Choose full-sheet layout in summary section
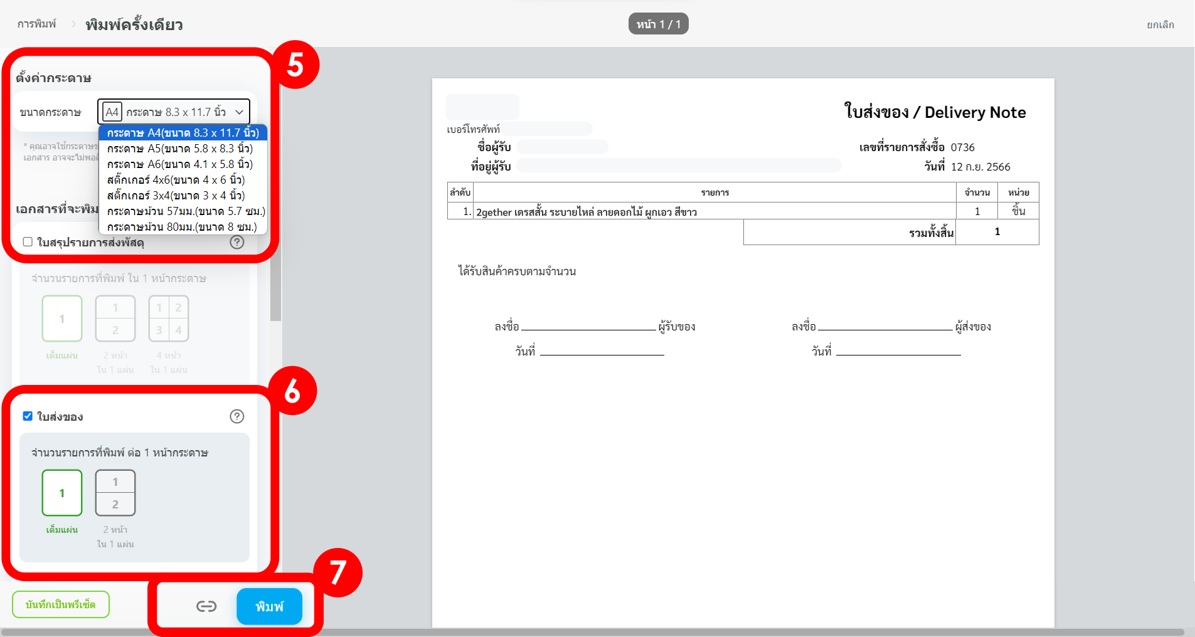 pyautogui.click(x=62, y=318)
